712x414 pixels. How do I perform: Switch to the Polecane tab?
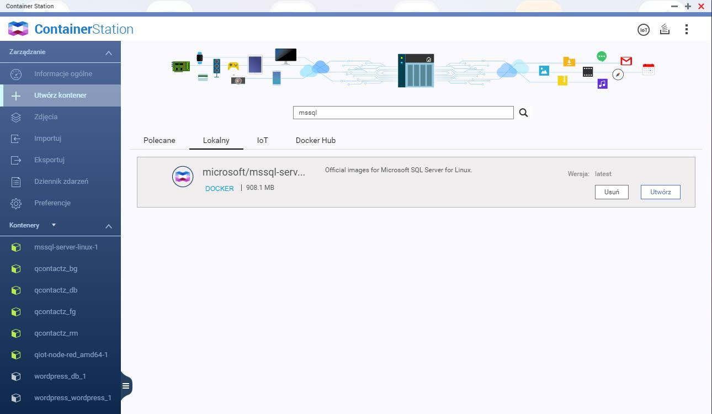point(159,140)
